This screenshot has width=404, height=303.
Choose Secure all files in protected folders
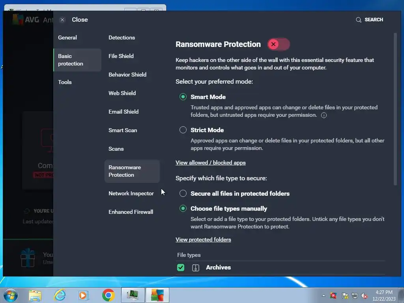(x=183, y=193)
